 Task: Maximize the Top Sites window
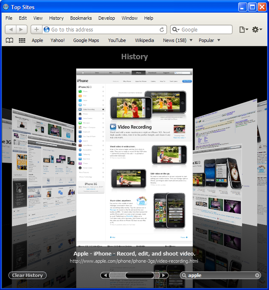[252, 7]
